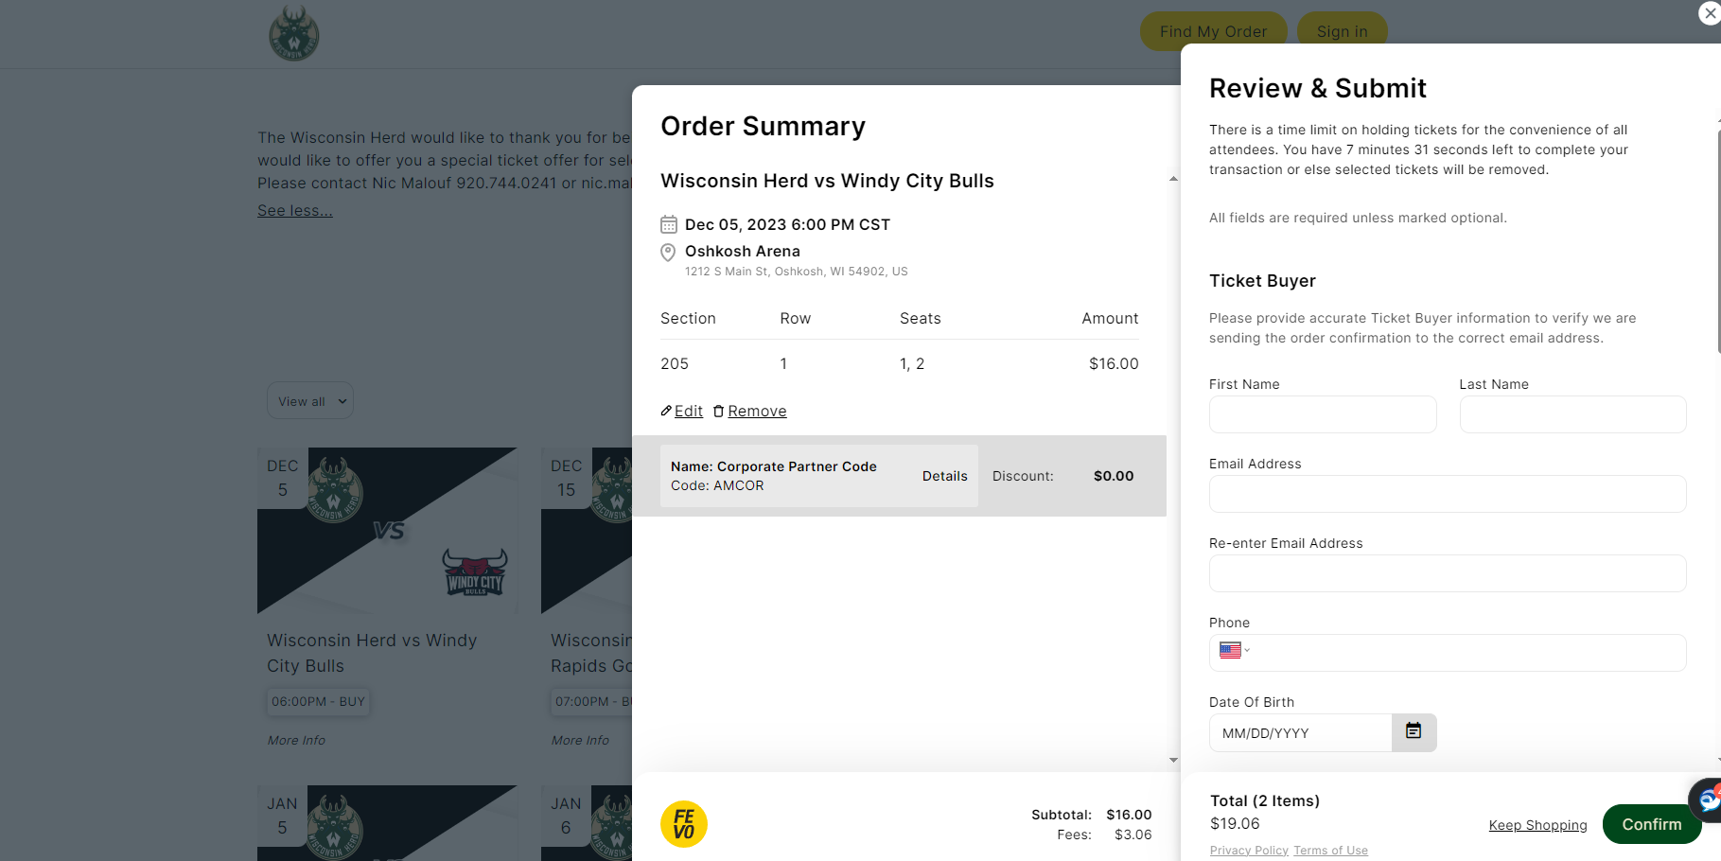
Task: Click into the First Name field
Action: point(1322,414)
